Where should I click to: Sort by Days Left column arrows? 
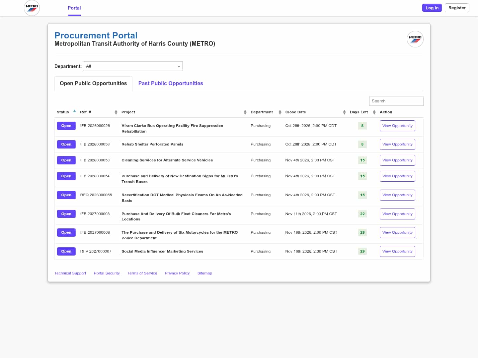point(374,112)
